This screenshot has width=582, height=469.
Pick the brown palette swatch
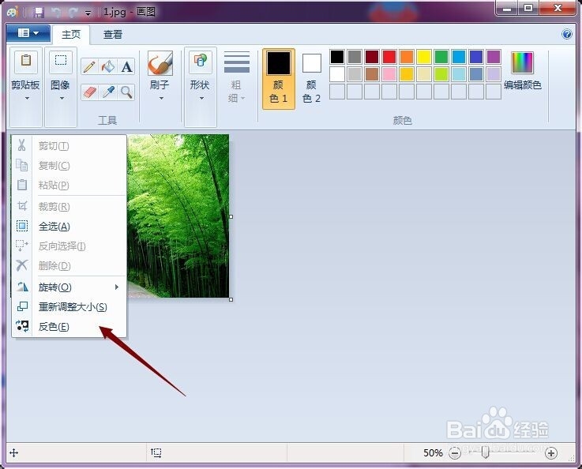[372, 74]
